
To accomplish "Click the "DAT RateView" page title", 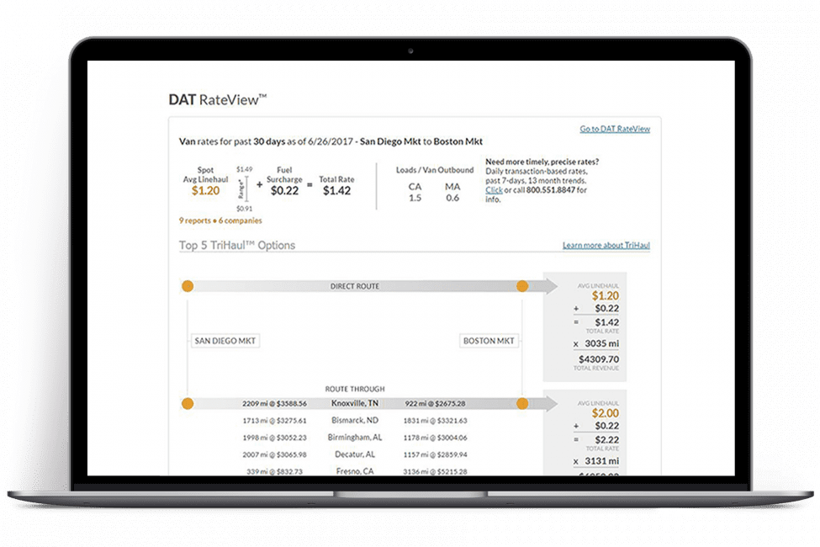I will tap(218, 99).
